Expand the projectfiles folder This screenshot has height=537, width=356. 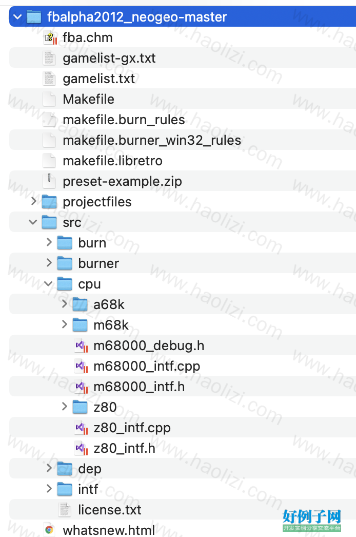33,201
